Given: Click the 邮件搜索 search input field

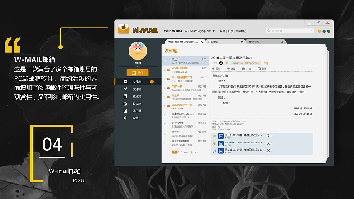Looking at the screenshot, I should [x=290, y=31].
